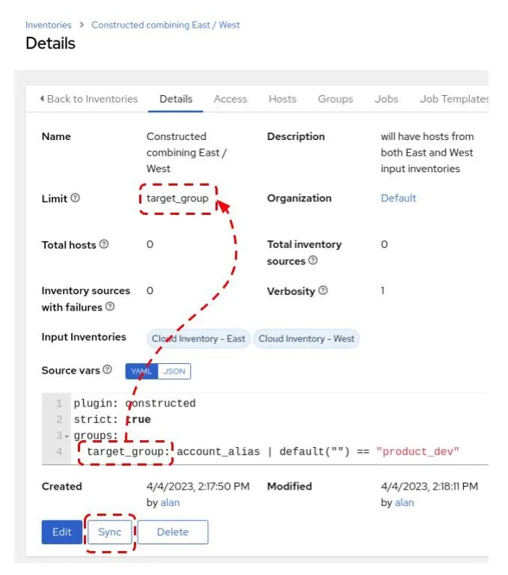Open the Default organization link

[x=398, y=198]
